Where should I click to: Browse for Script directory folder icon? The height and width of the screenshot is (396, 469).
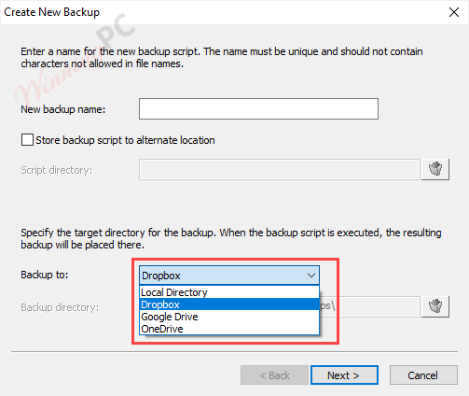click(435, 169)
